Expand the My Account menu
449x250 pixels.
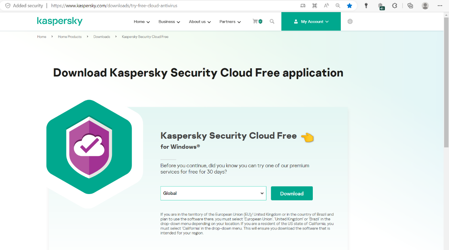311,22
